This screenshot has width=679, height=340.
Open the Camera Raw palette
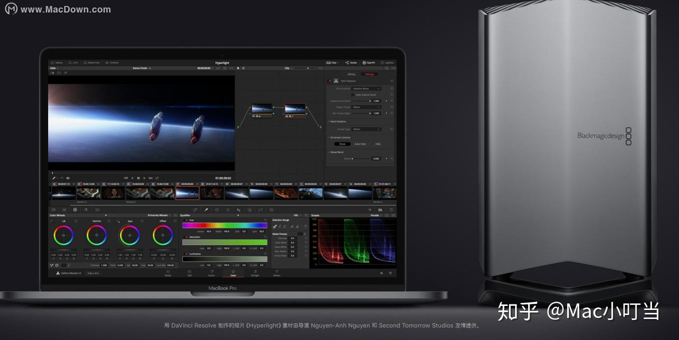pos(53,210)
